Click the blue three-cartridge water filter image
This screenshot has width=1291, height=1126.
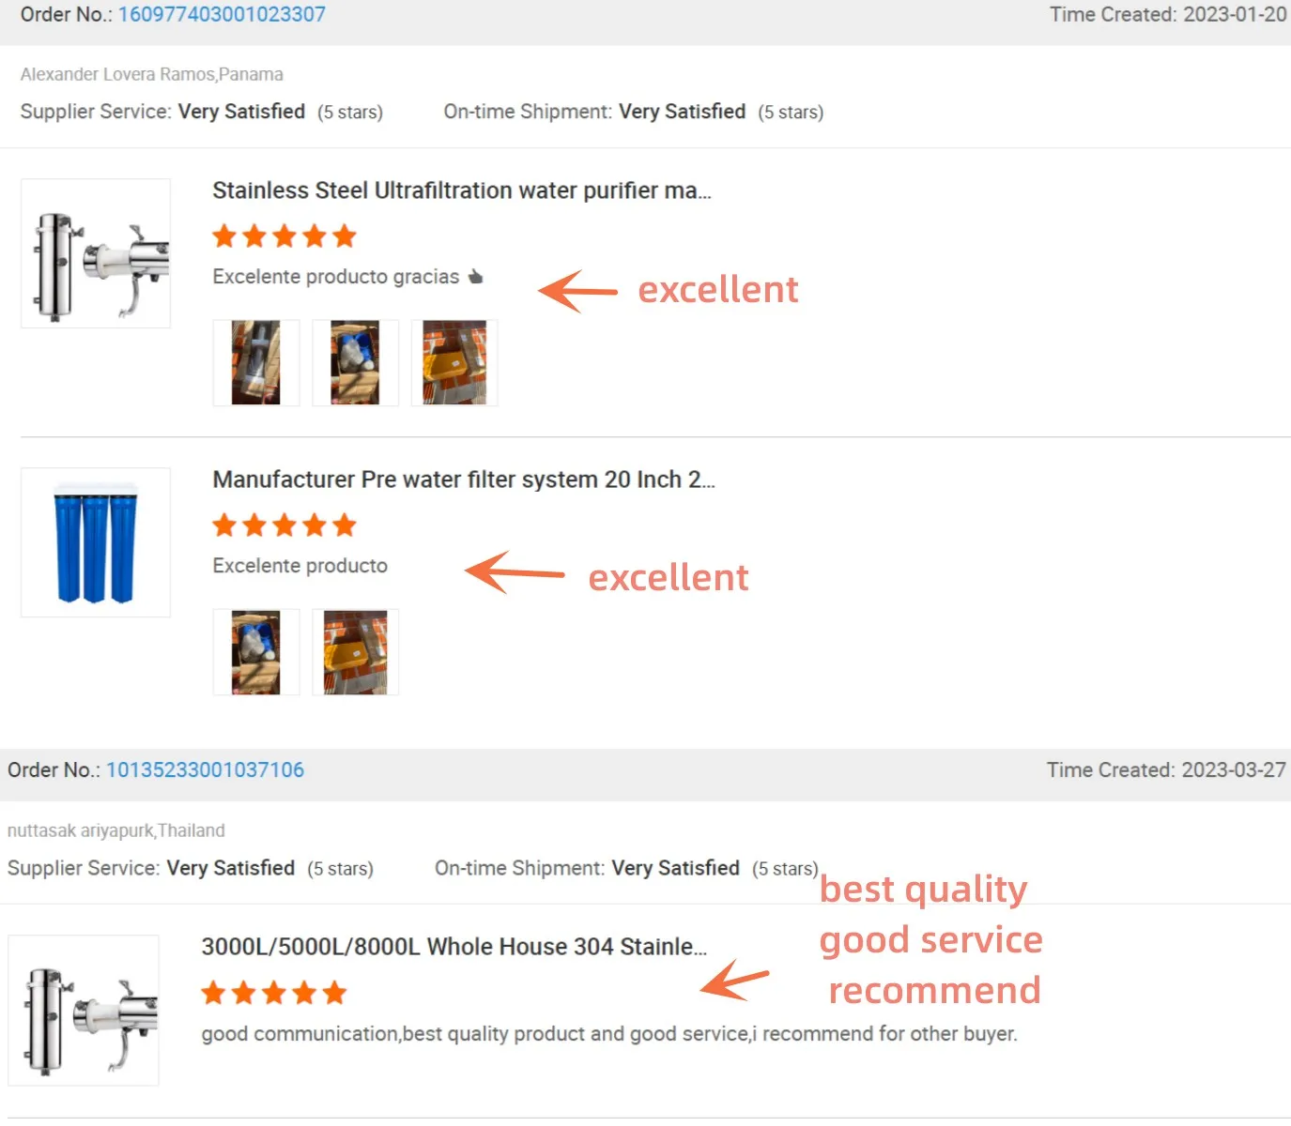[96, 542]
